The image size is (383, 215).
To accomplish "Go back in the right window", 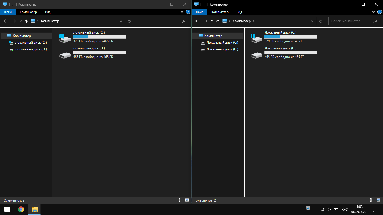I will (197, 21).
